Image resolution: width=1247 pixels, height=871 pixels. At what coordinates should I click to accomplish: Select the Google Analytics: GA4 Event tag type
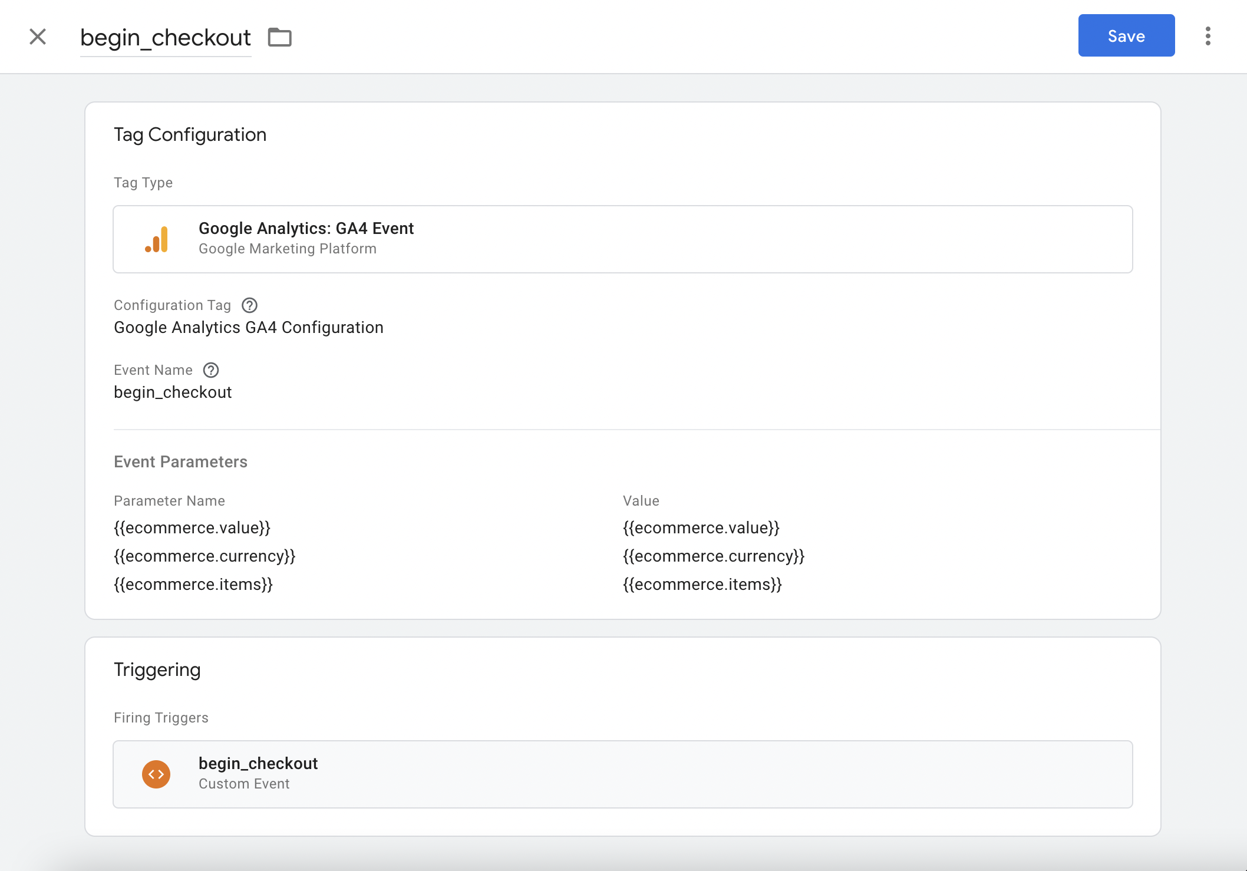click(622, 239)
